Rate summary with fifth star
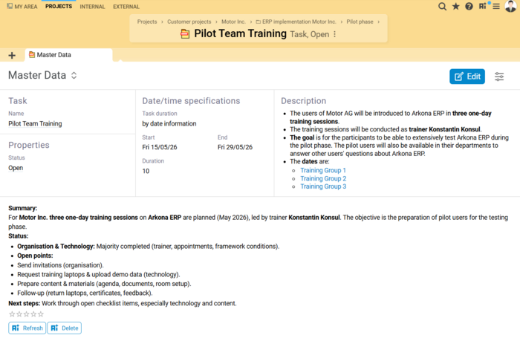520x338 pixels. coord(40,313)
